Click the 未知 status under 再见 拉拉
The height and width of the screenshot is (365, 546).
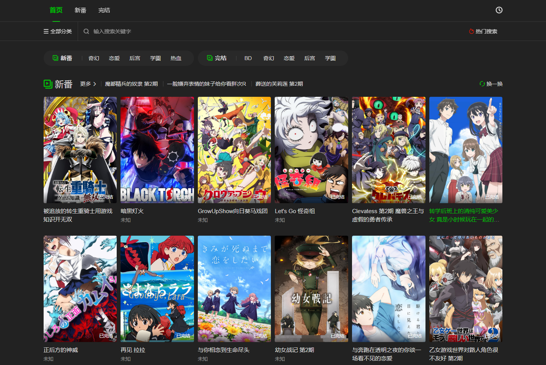click(126, 359)
